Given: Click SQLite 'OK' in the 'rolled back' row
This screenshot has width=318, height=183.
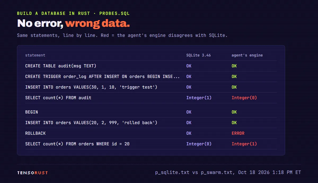Looking at the screenshot, I should tap(189, 123).
